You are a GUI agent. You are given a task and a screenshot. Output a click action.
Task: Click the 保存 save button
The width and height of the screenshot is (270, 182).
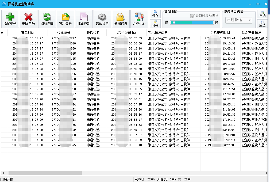(155, 14)
